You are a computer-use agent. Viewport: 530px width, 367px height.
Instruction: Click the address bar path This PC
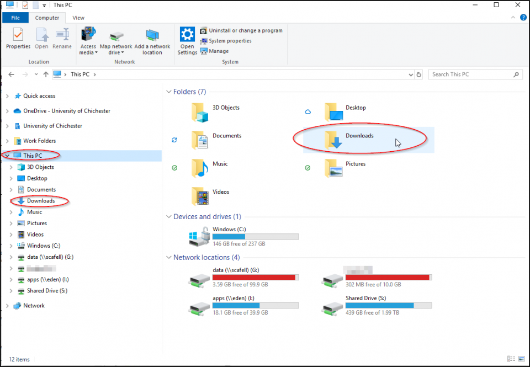tap(80, 75)
